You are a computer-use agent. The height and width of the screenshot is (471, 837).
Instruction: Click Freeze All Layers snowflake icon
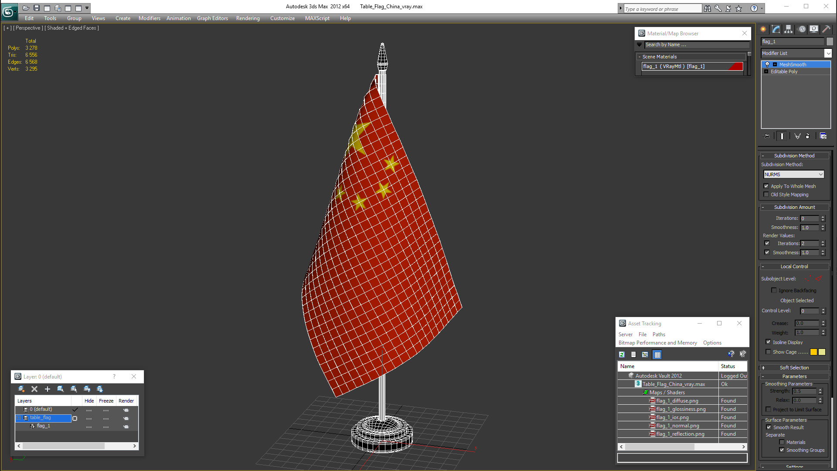pos(100,389)
